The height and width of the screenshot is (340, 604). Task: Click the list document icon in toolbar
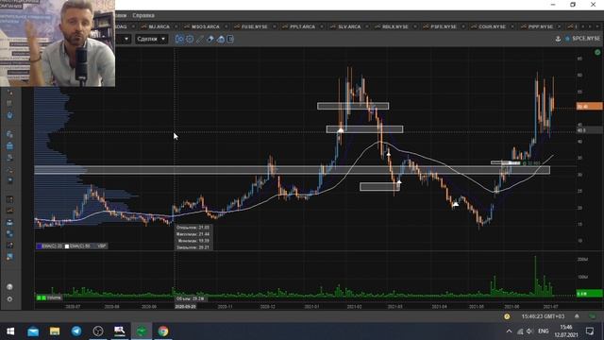pyautogui.click(x=230, y=39)
